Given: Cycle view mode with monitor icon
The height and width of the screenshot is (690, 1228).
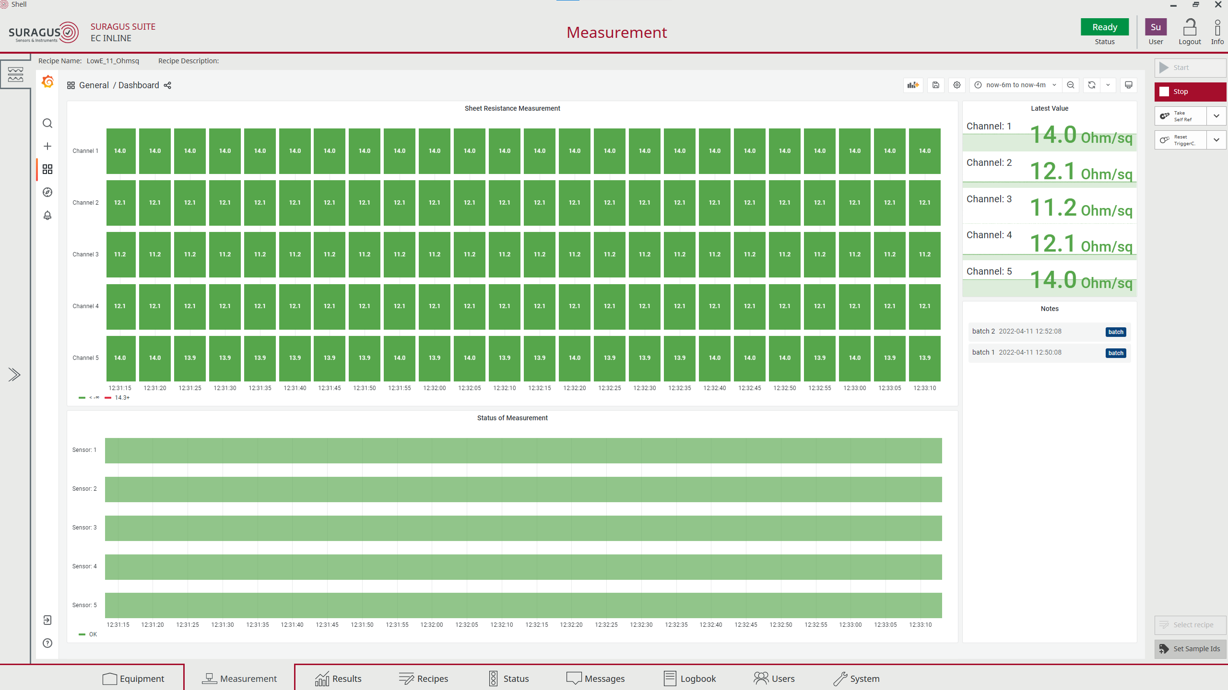Looking at the screenshot, I should [x=1128, y=85].
